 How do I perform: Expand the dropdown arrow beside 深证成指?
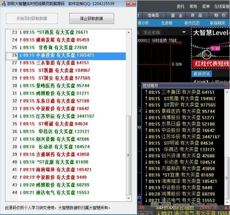tap(184, 32)
